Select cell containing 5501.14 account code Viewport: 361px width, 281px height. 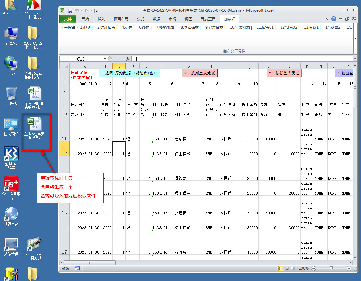(x=163, y=243)
